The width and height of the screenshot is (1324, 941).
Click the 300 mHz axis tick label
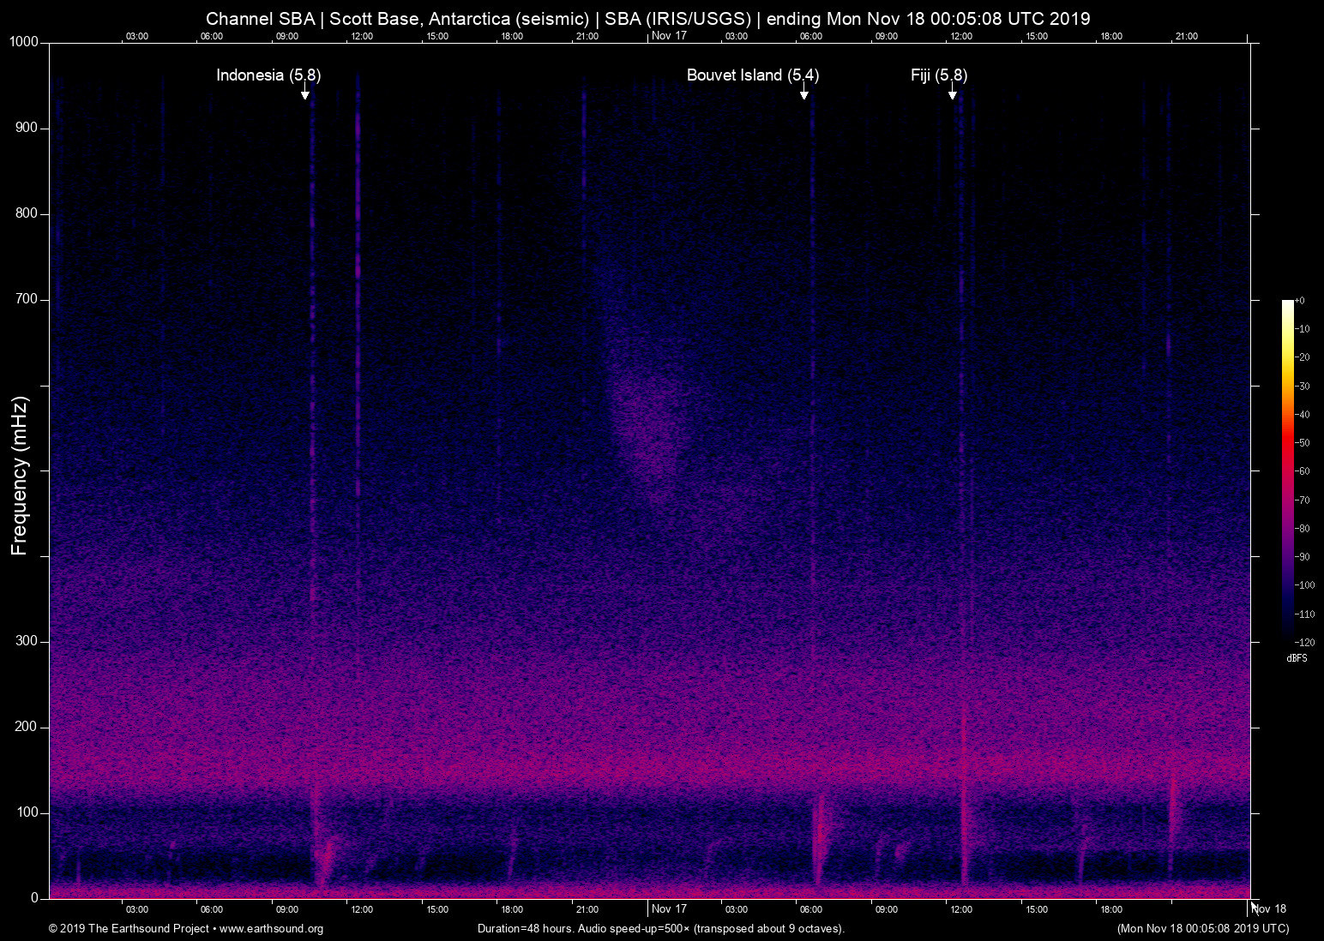click(x=26, y=640)
